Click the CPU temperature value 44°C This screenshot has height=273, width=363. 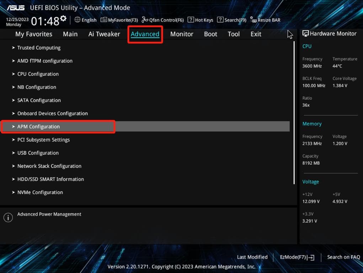[x=337, y=66]
